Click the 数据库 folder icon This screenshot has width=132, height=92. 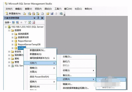(12, 30)
